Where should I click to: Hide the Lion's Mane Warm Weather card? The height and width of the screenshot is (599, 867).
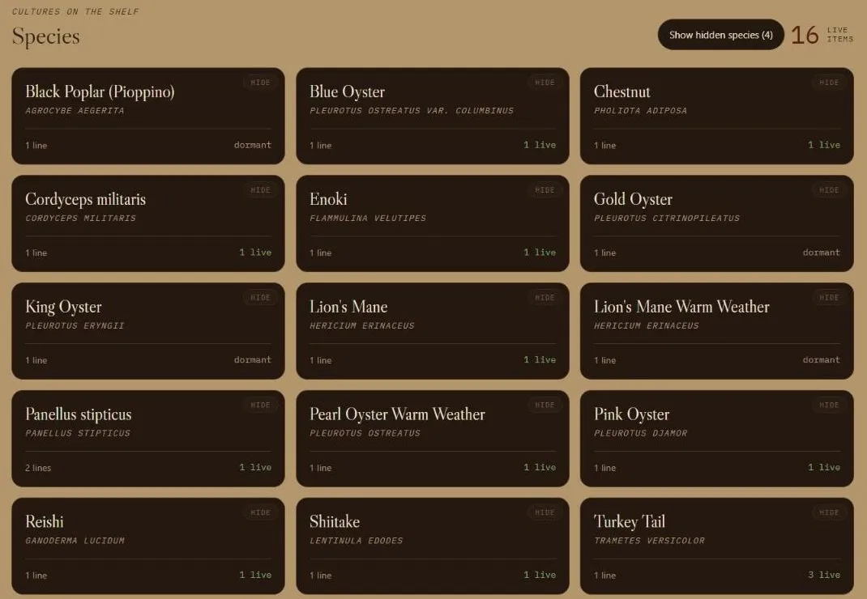click(x=829, y=297)
